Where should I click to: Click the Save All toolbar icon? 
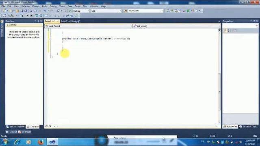coord(26,11)
